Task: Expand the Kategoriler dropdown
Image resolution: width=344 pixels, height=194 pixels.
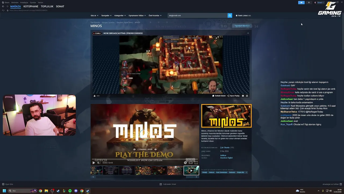Action: tap(120, 15)
